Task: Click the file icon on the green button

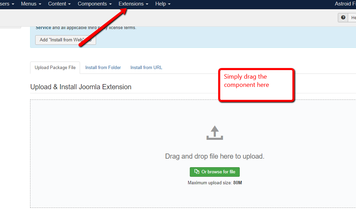Action: (197, 172)
